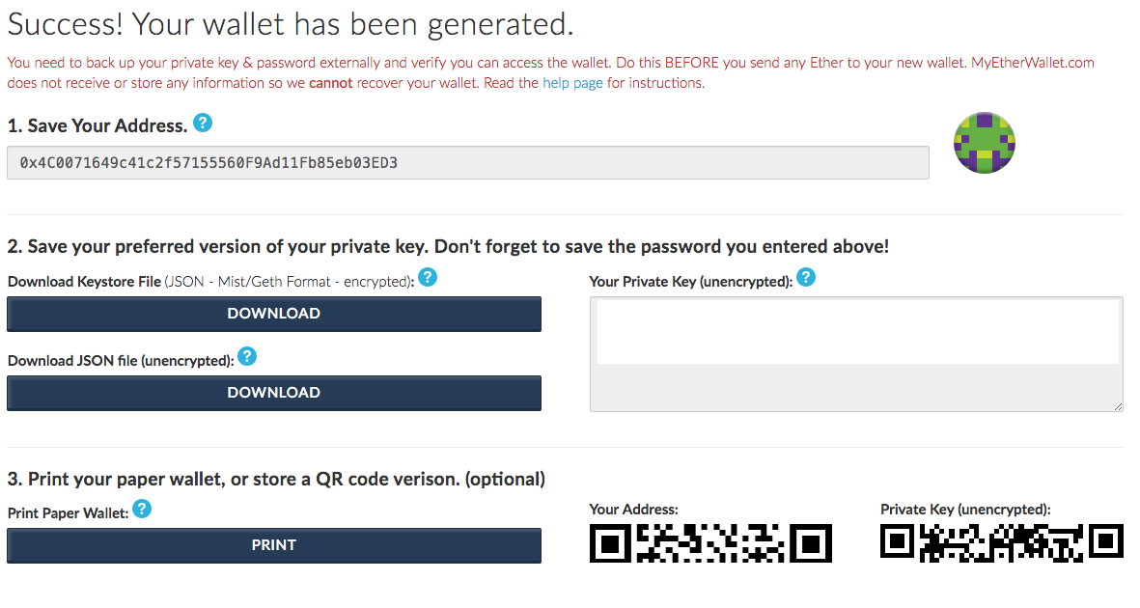Click help icon next to Print Paper Wallet

(142, 510)
